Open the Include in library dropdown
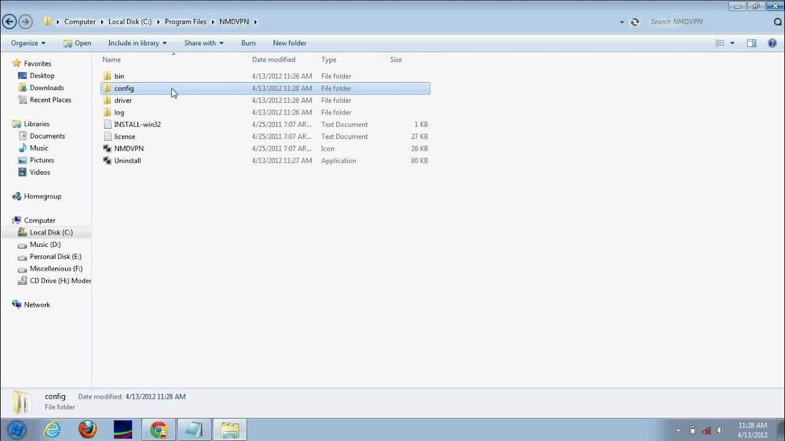Image resolution: width=785 pixels, height=441 pixels. click(137, 43)
